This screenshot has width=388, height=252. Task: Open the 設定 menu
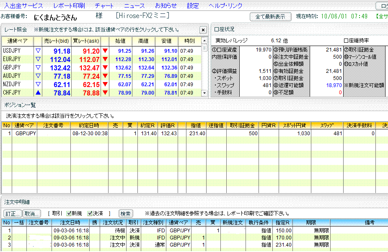pos(193,6)
